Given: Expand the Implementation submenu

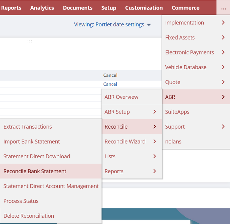Looking at the screenshot, I should 196,23.
